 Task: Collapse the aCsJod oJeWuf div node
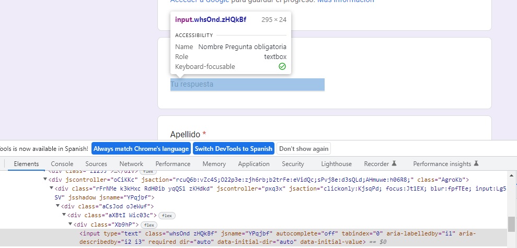[x=58, y=206]
